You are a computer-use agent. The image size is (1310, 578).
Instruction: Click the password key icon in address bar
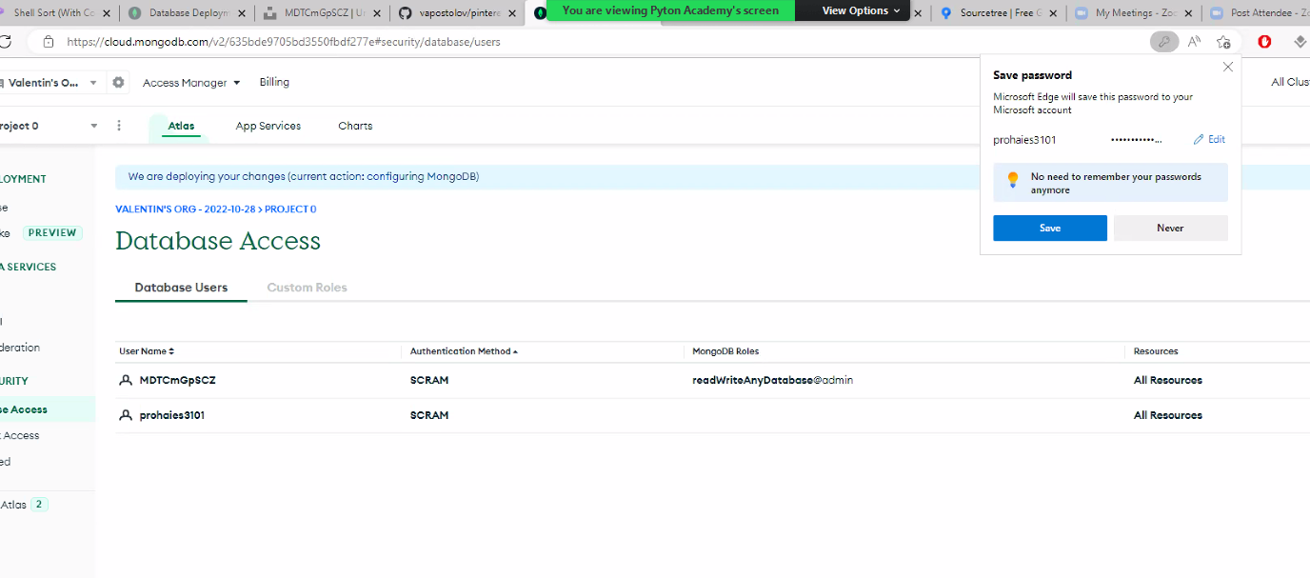1163,42
